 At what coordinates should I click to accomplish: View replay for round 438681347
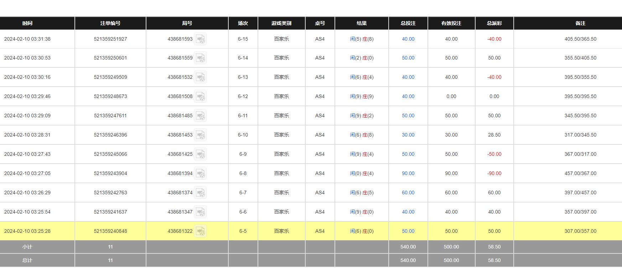point(200,212)
